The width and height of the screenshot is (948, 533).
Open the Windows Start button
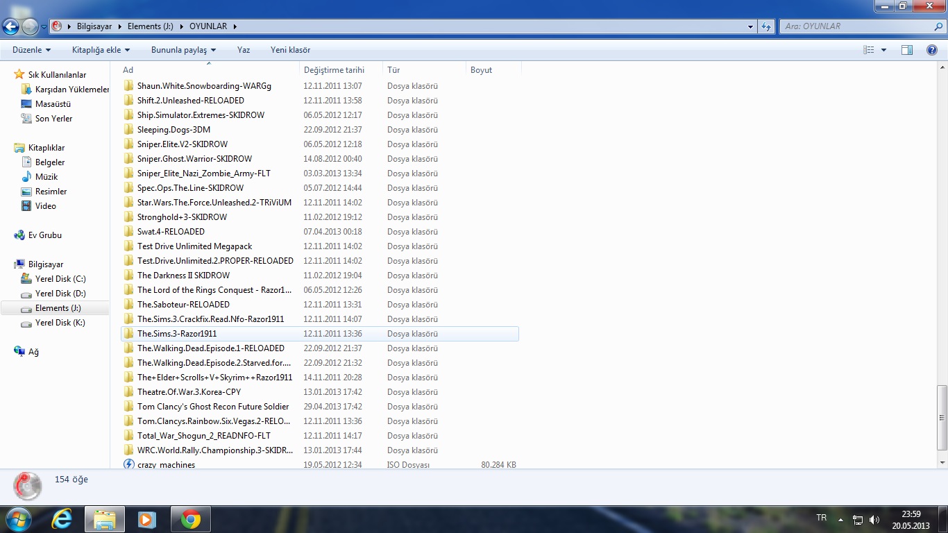pyautogui.click(x=19, y=518)
